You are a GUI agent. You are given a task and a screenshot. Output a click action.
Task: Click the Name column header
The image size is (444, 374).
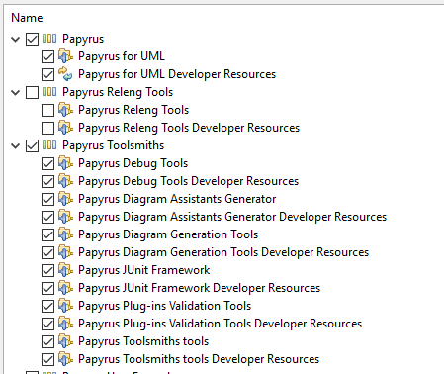pos(27,18)
